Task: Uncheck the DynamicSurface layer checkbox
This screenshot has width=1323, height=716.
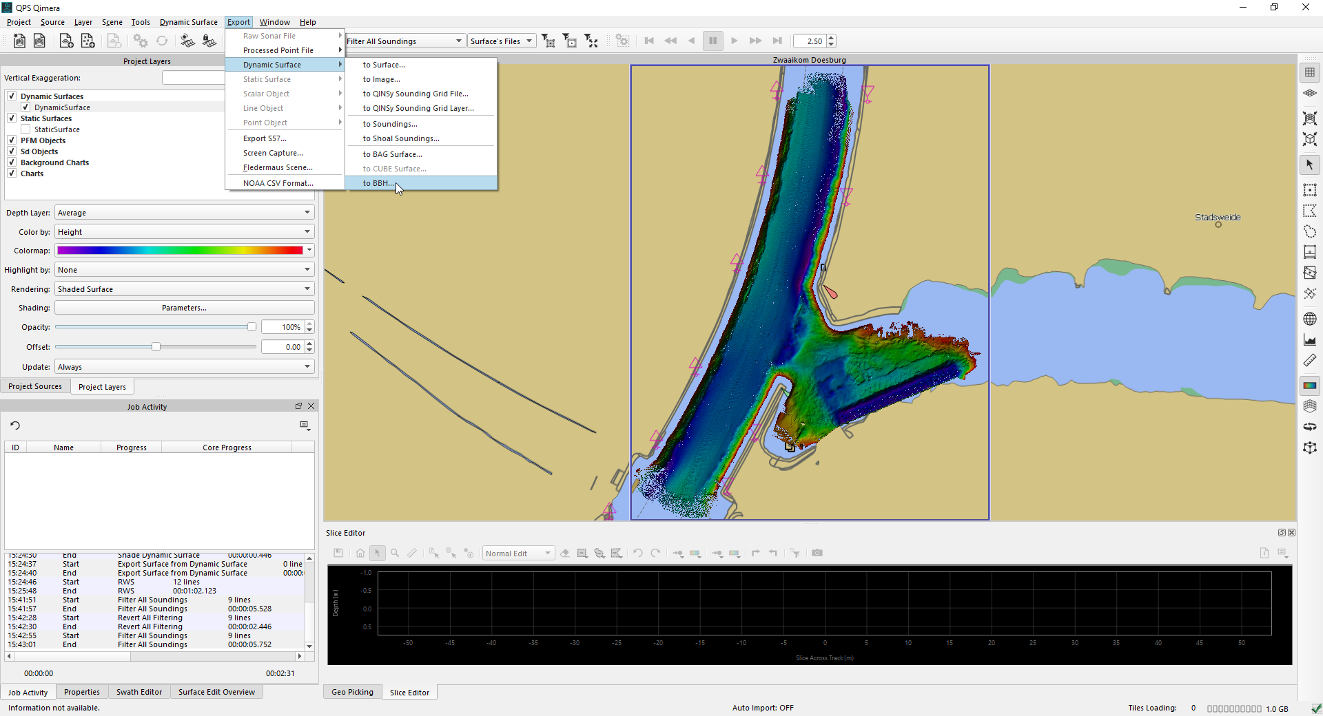Action: click(25, 107)
